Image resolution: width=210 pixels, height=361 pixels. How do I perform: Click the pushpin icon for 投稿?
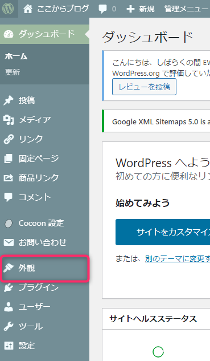tap(9, 100)
